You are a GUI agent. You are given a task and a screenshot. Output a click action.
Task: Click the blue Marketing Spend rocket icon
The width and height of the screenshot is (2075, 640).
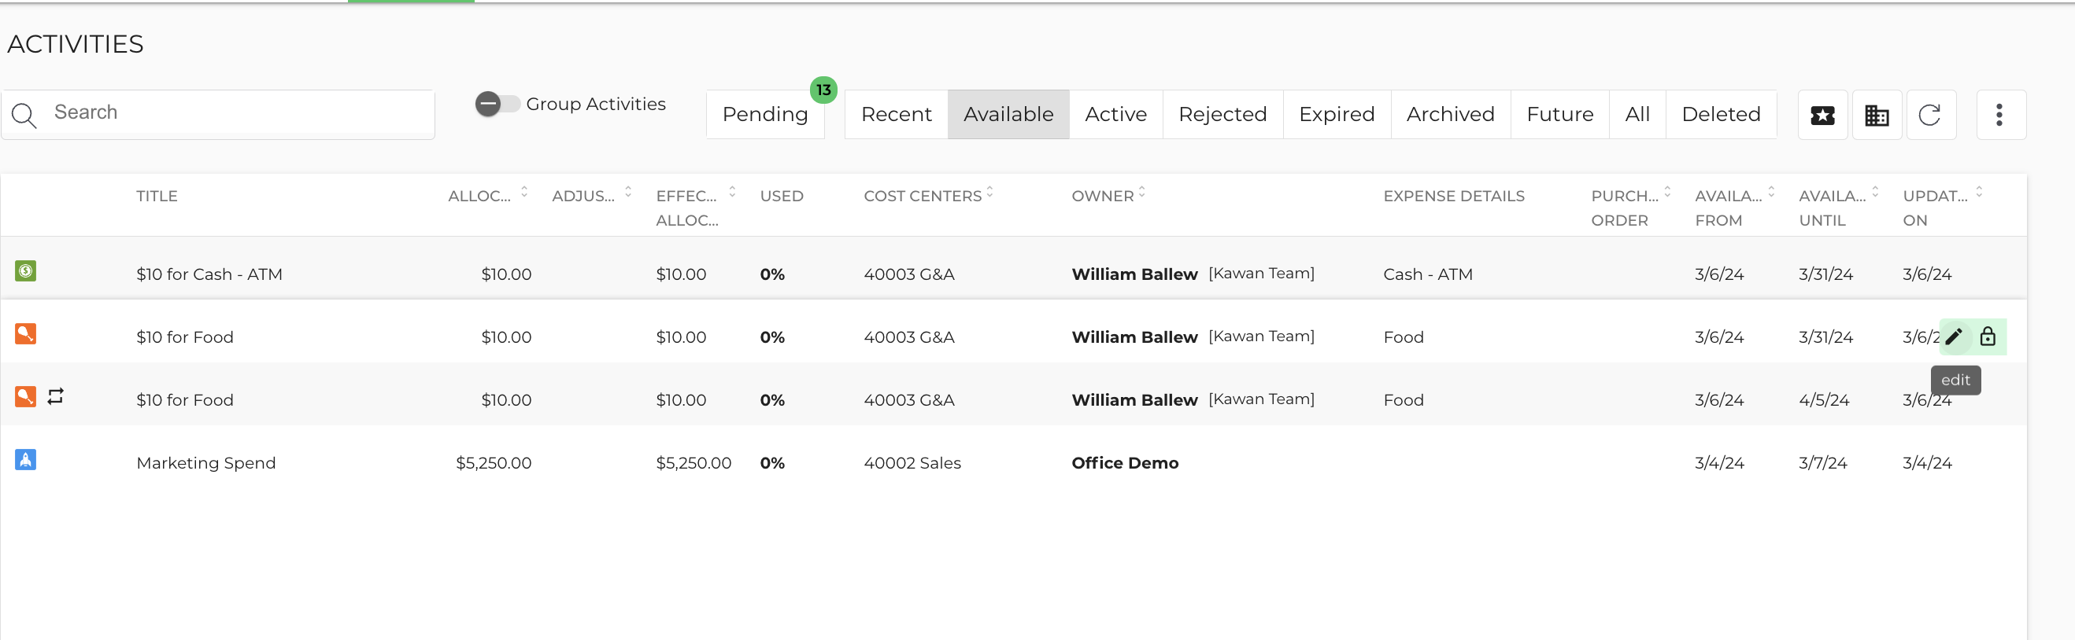[26, 459]
